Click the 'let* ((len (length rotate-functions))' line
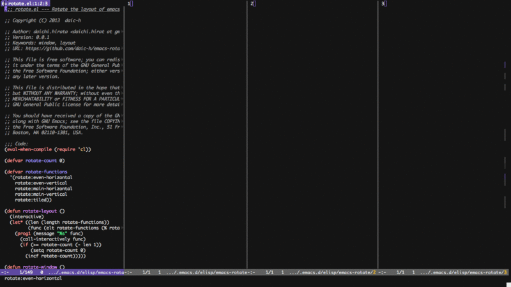This screenshot has width=511, height=287. 59,222
